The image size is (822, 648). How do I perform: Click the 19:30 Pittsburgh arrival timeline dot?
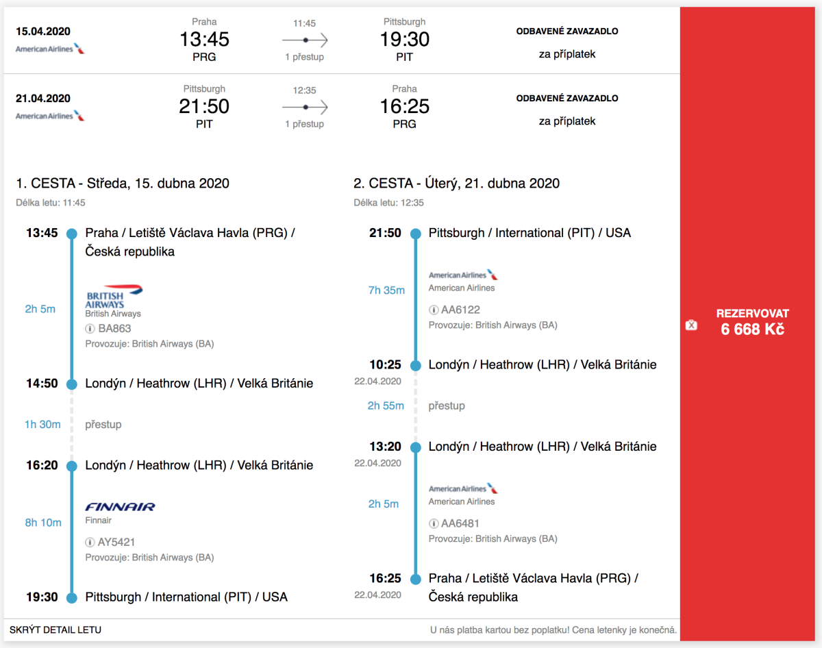click(x=71, y=597)
